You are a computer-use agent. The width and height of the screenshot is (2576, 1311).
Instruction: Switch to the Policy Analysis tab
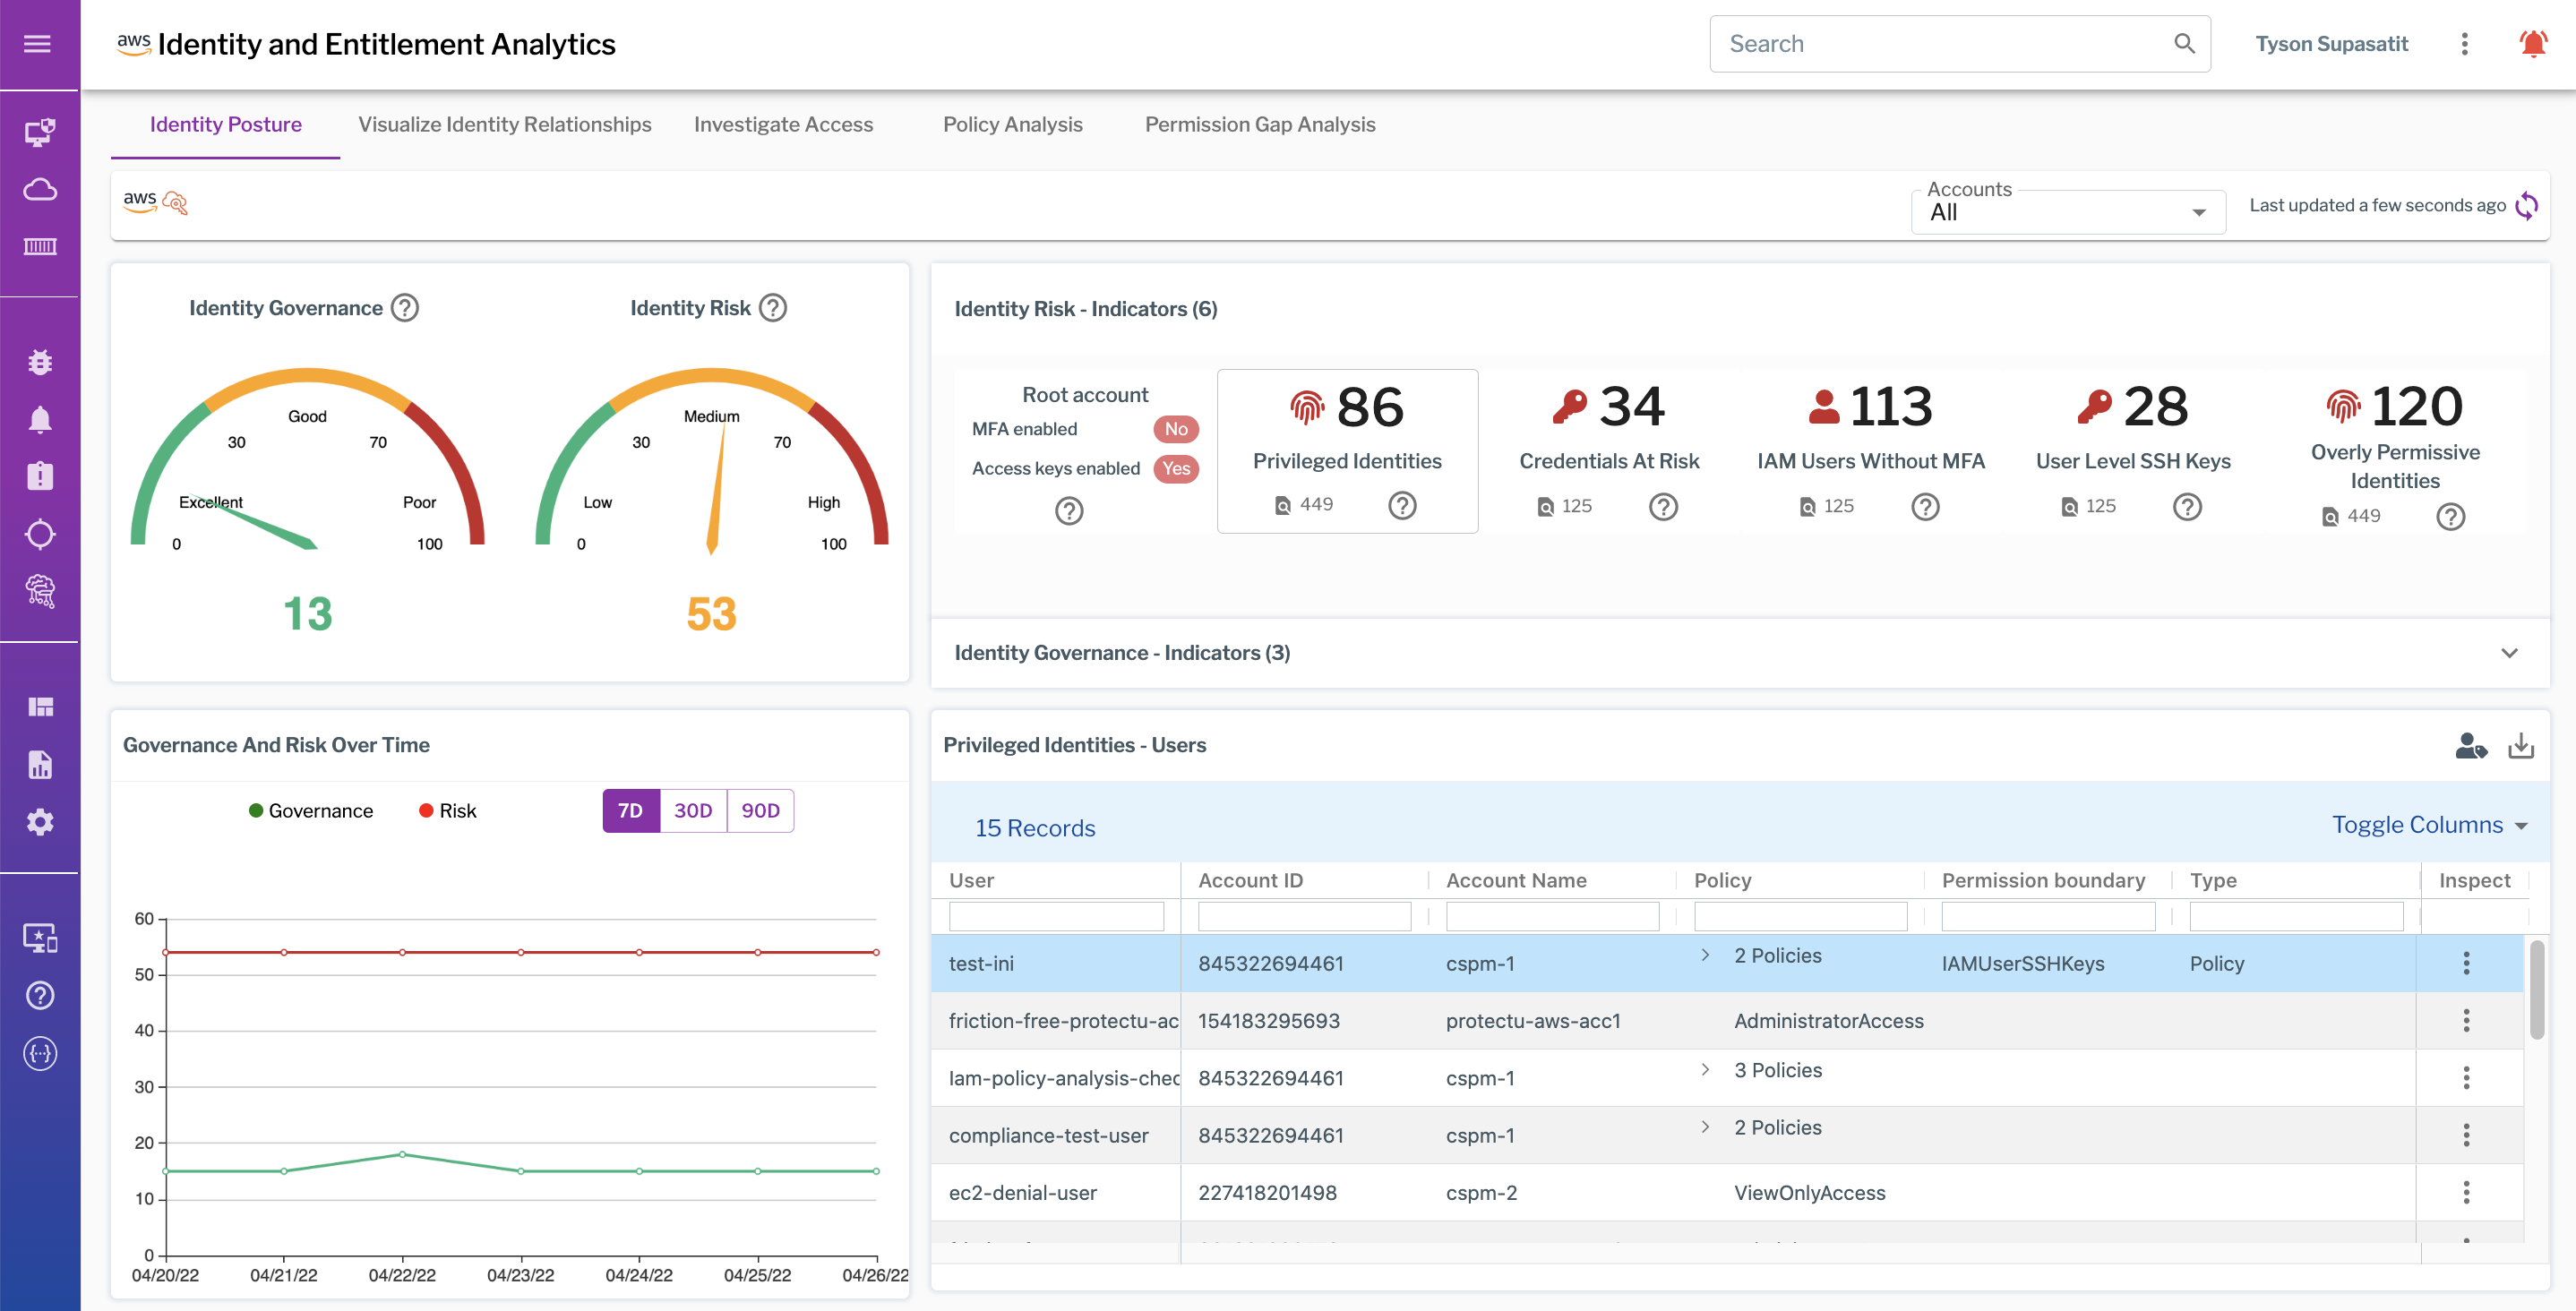coord(1013,124)
